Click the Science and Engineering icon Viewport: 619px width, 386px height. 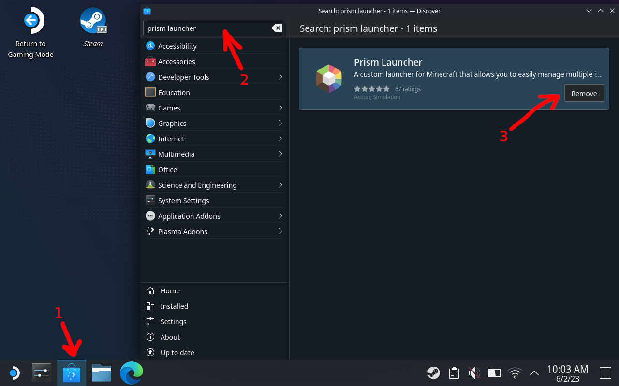[150, 185]
